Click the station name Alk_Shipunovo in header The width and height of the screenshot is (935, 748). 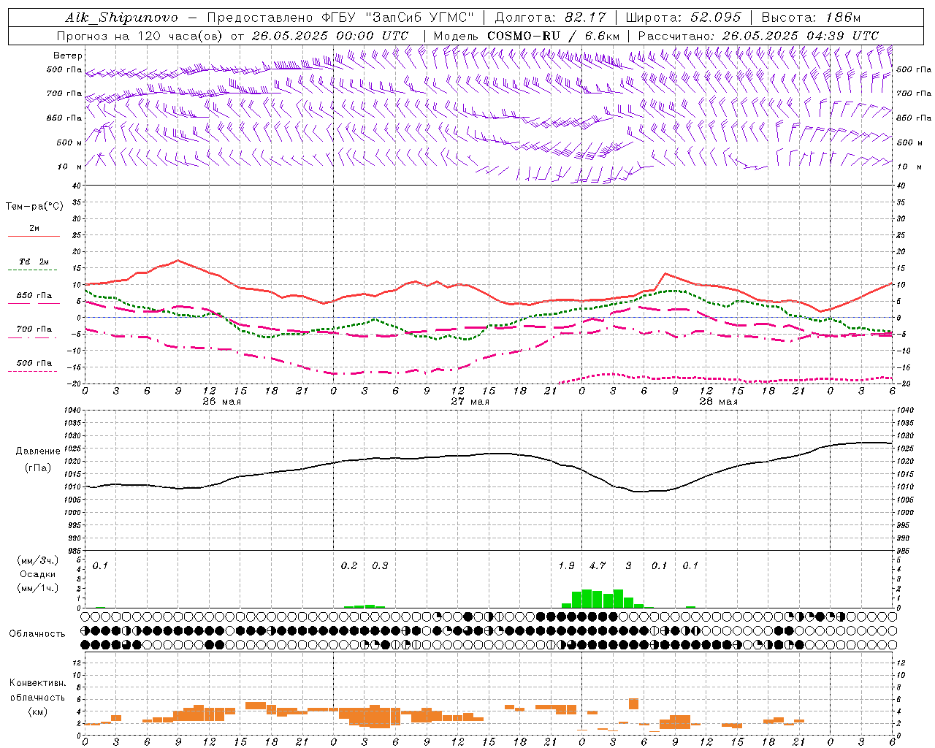pyautogui.click(x=121, y=18)
